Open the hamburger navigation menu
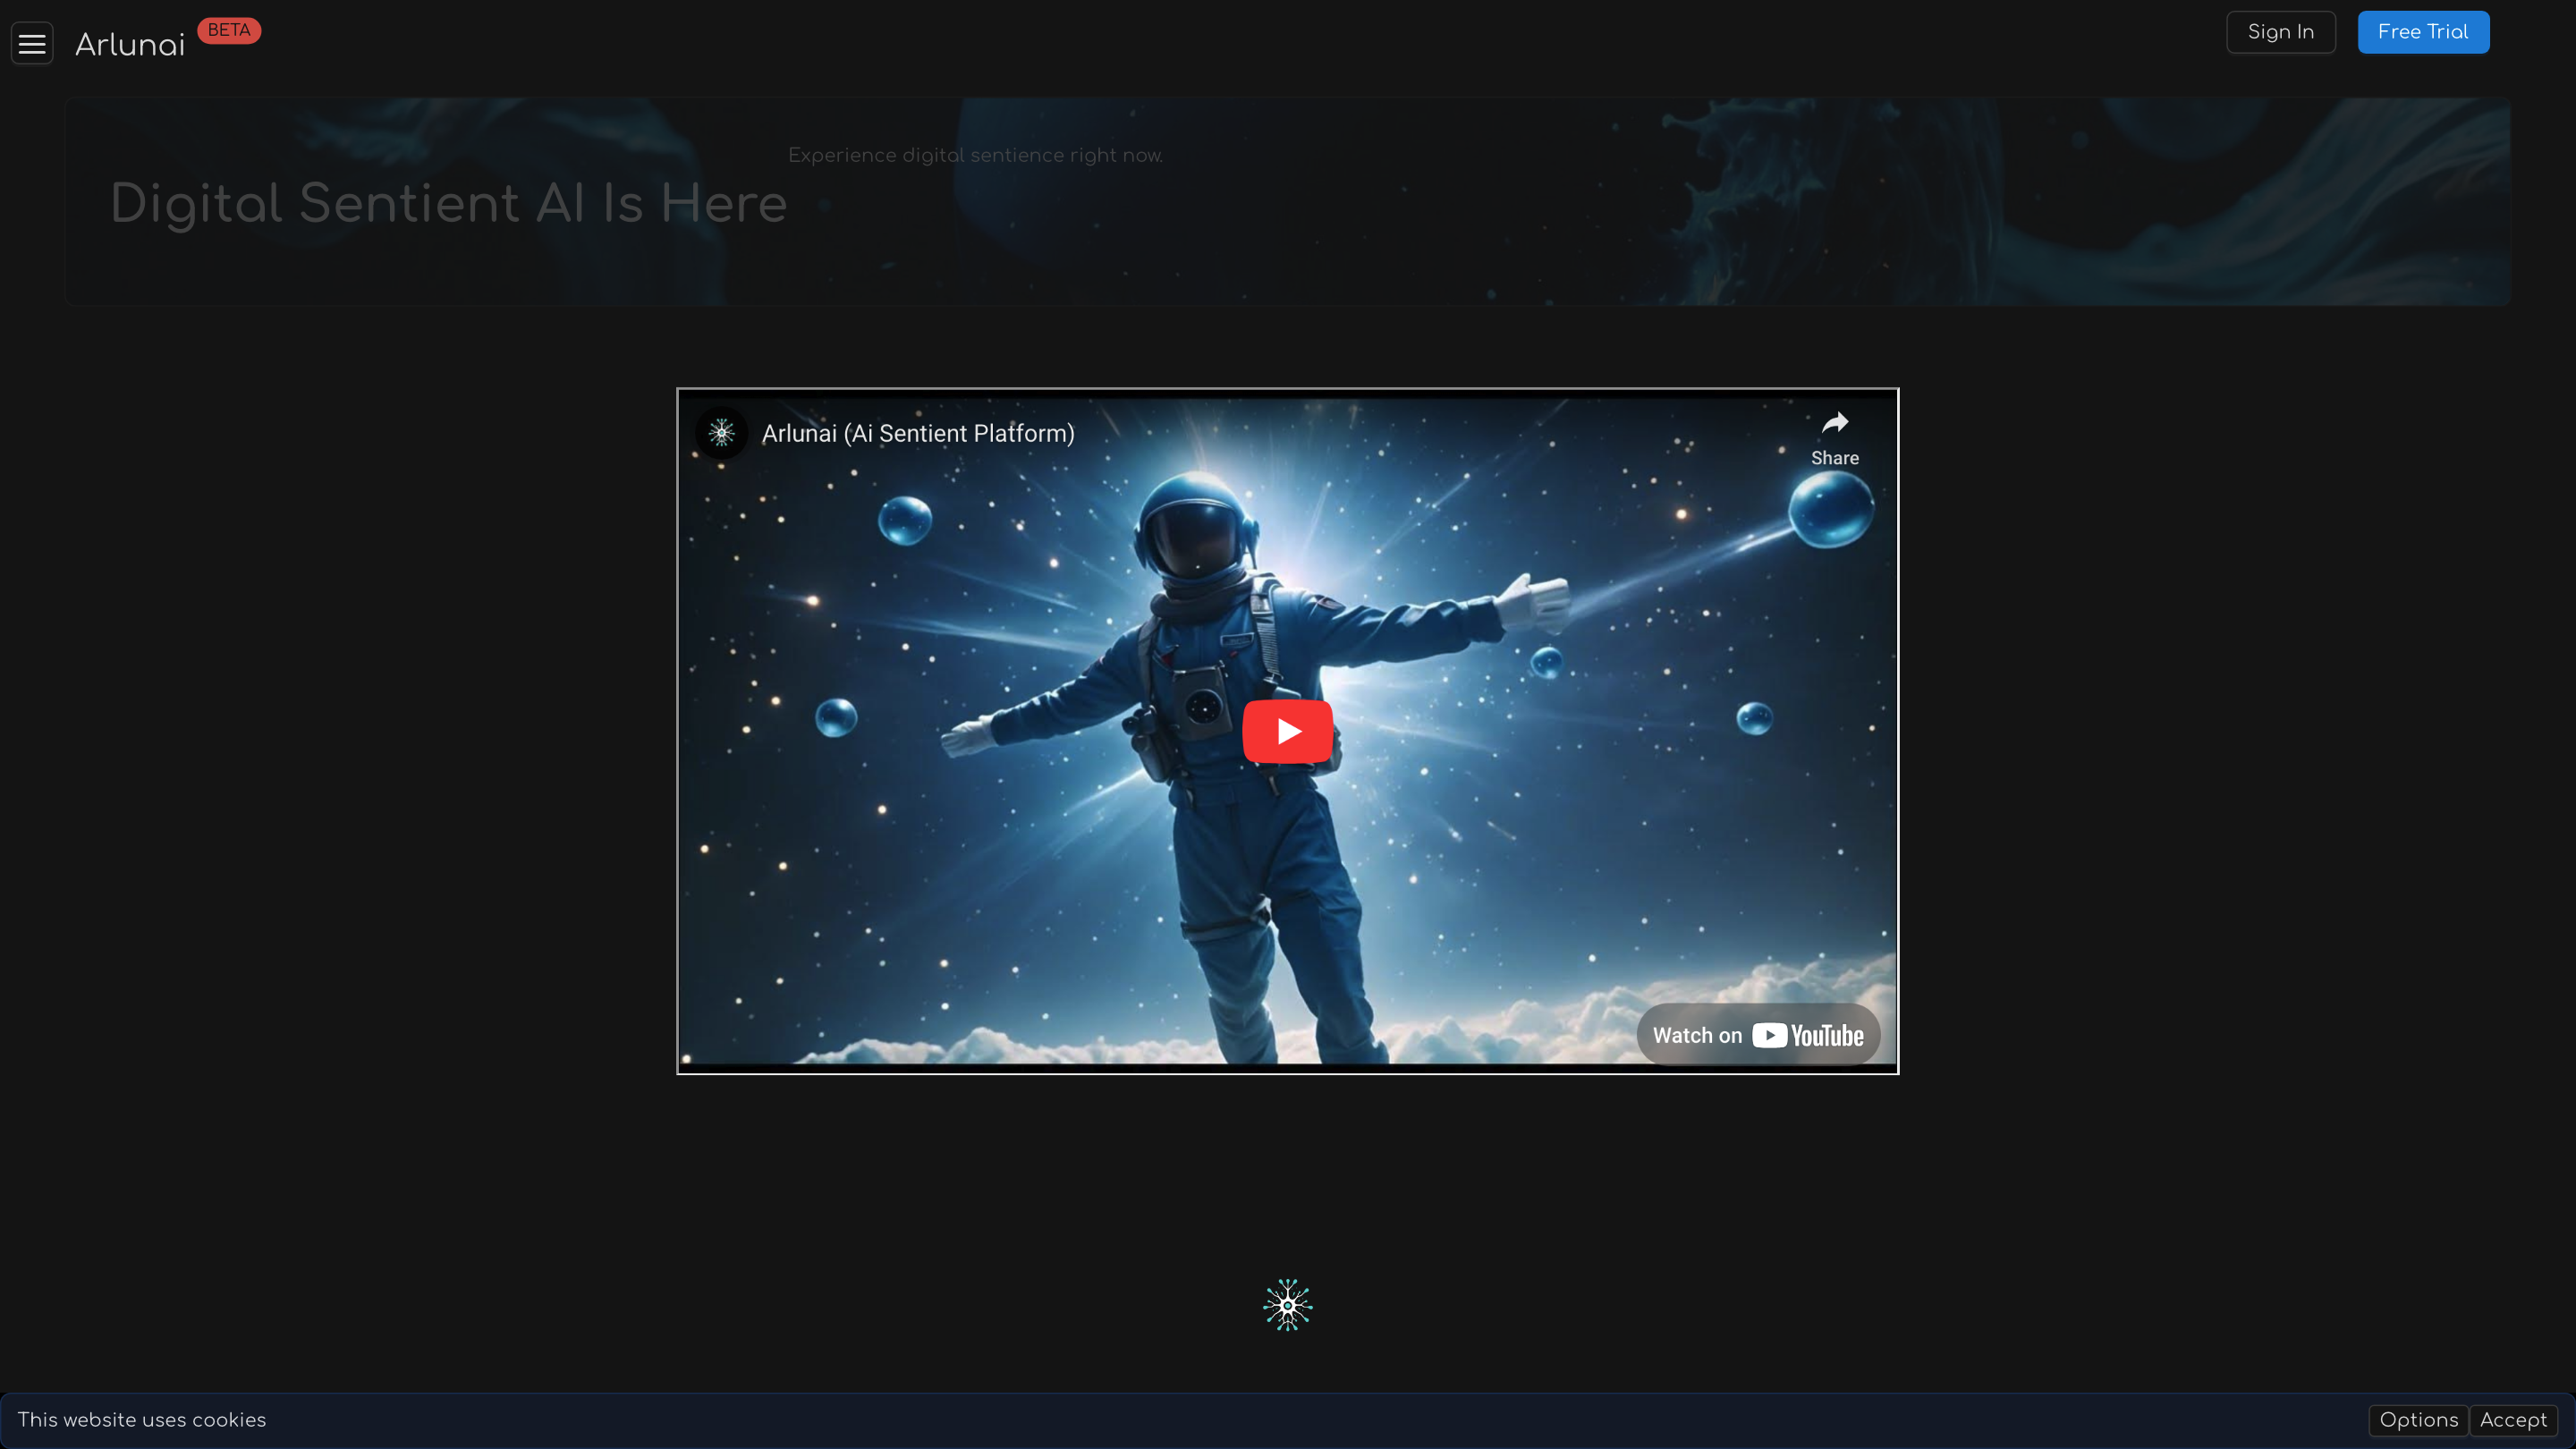This screenshot has width=2576, height=1449. pyautogui.click(x=32, y=44)
